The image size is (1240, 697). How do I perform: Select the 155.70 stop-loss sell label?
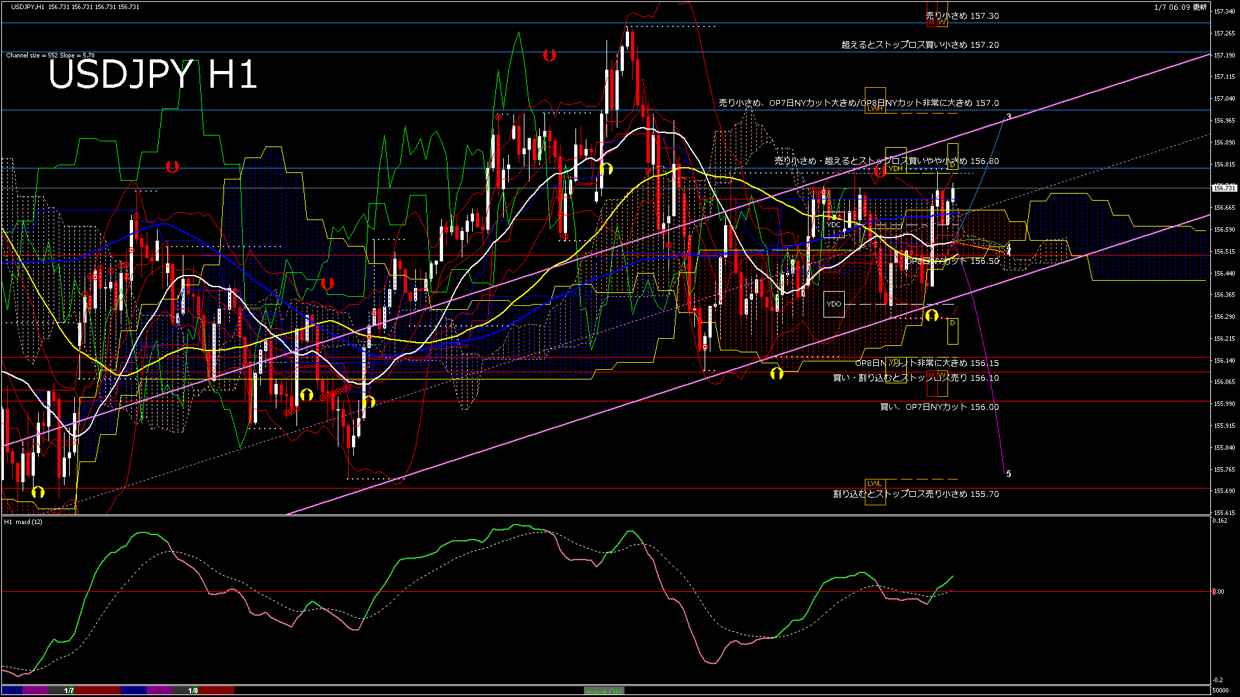(915, 494)
